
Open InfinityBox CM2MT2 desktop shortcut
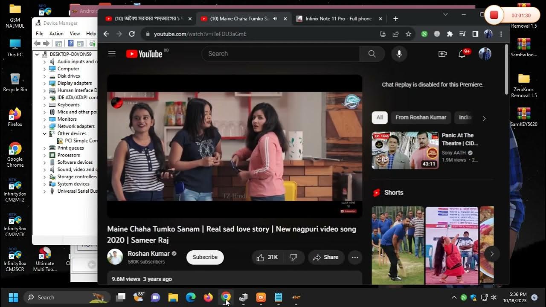[x=15, y=190]
